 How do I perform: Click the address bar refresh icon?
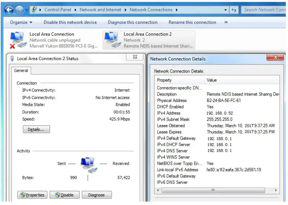point(234,10)
